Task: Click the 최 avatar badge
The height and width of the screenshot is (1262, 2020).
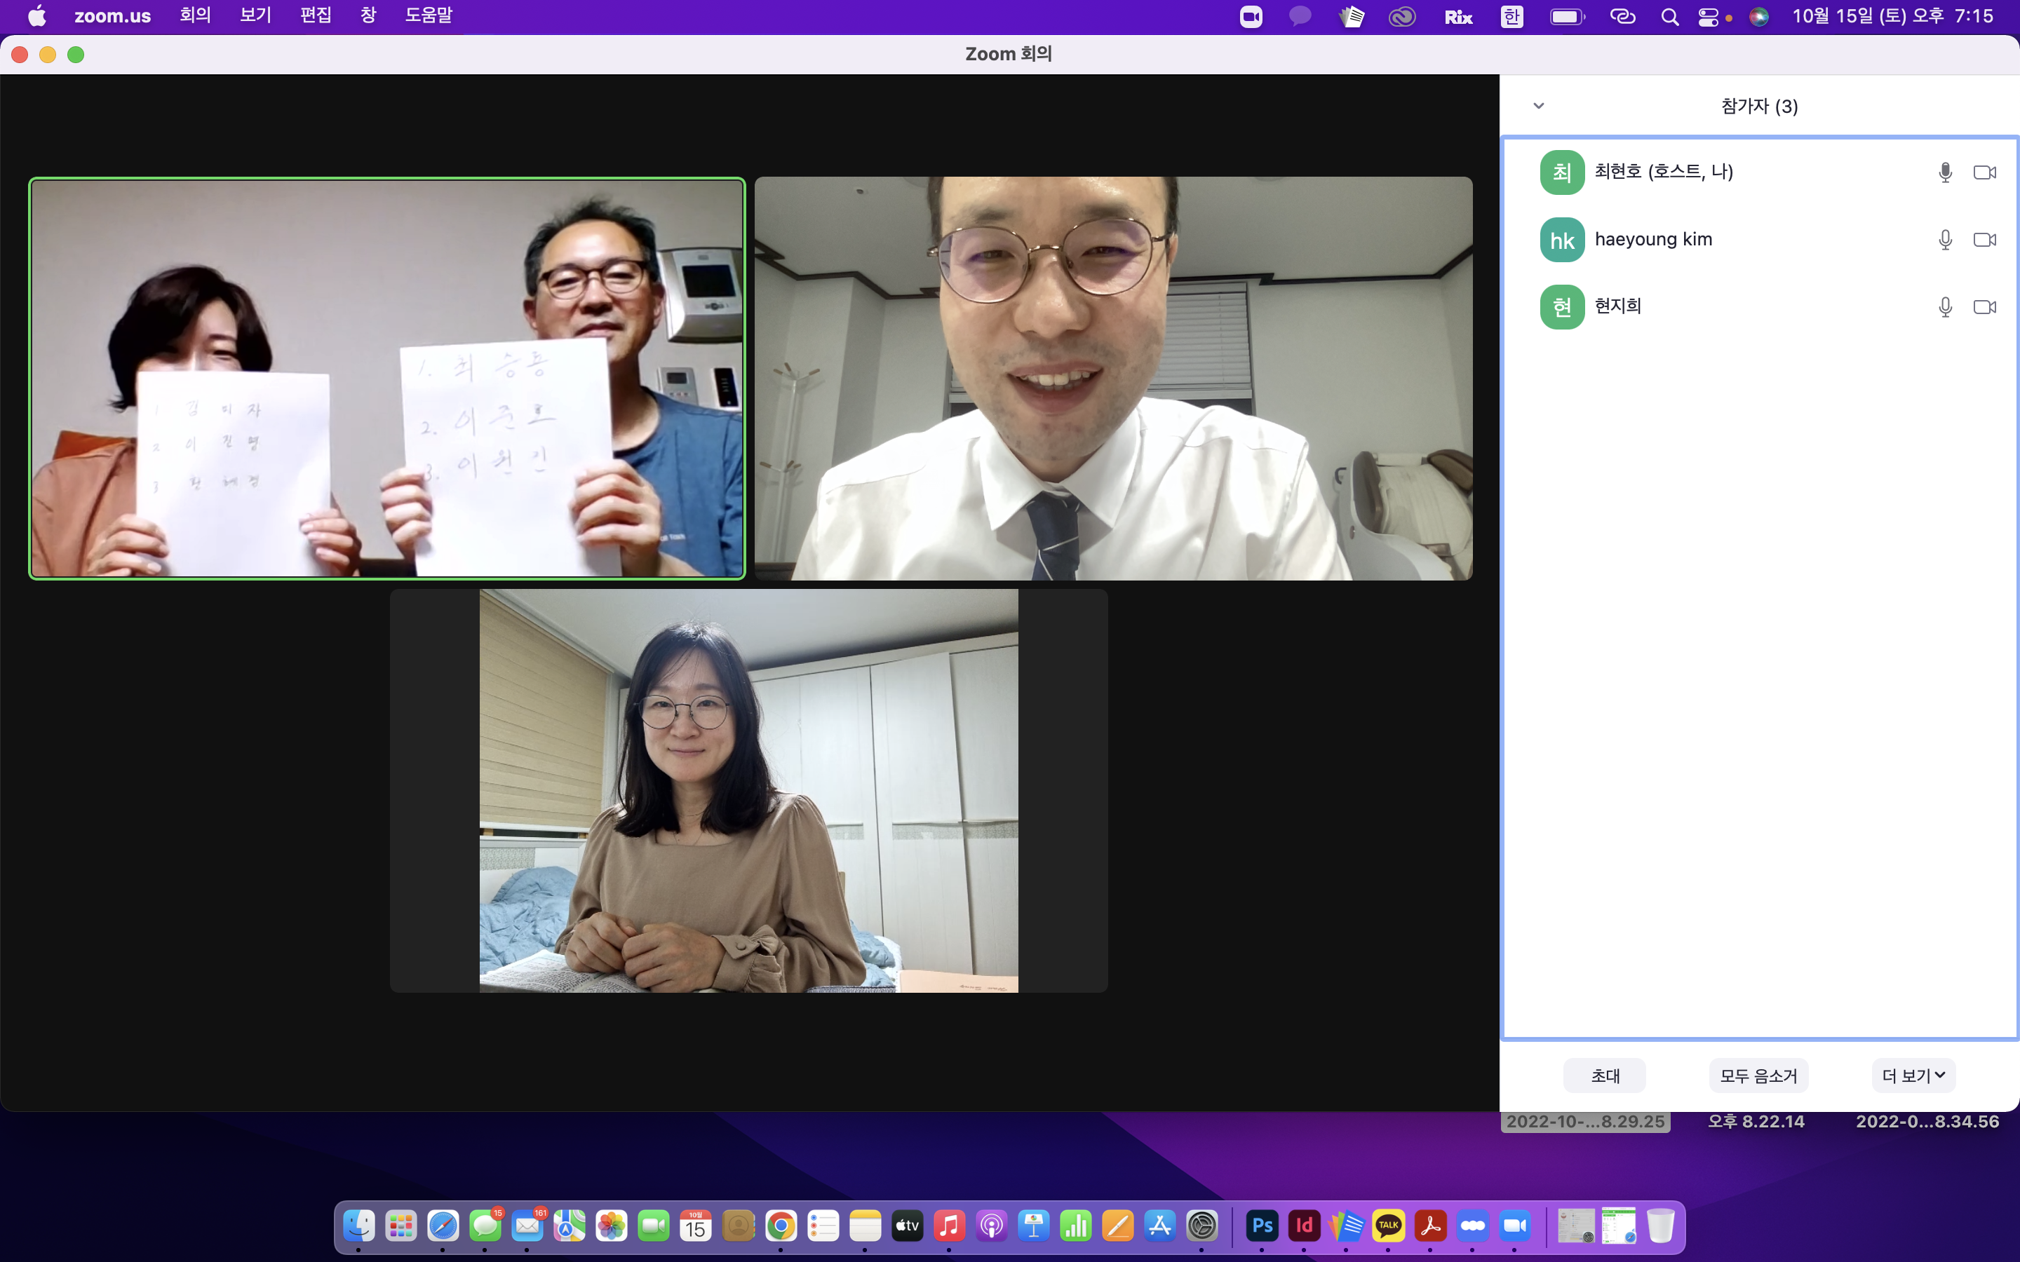Action: [x=1562, y=172]
